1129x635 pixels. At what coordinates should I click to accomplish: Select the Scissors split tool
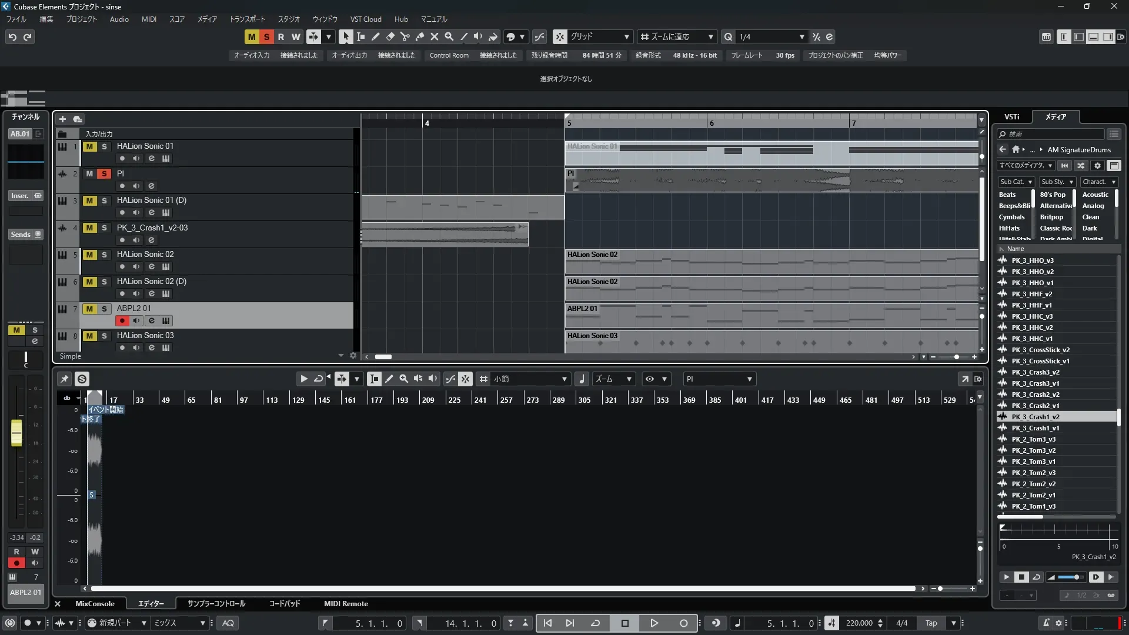coord(405,36)
